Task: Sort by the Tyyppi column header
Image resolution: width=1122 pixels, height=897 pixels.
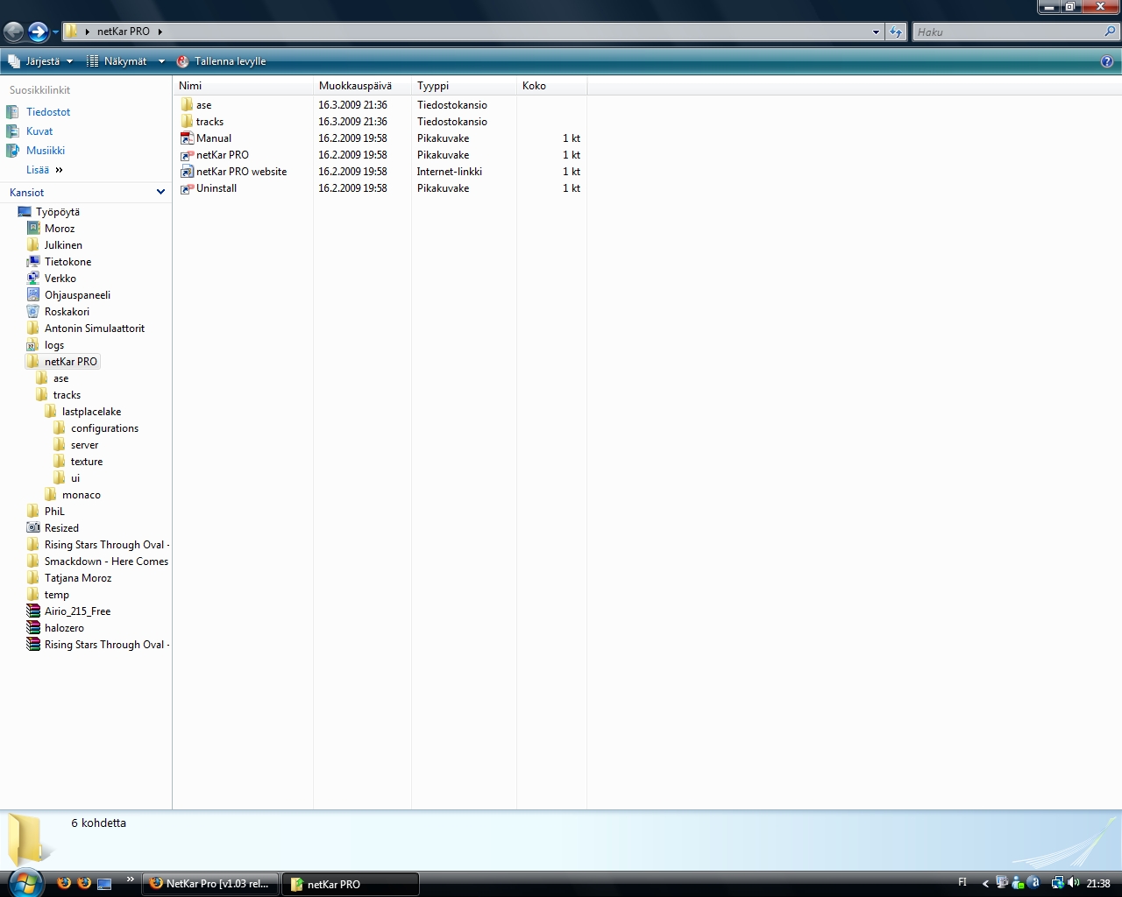Action: 464,86
